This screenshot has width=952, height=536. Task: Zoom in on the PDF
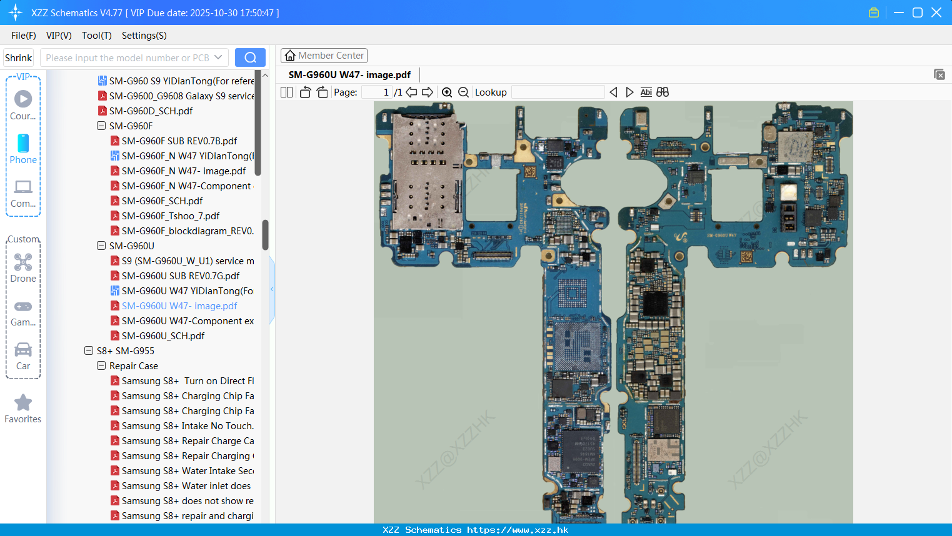point(447,92)
